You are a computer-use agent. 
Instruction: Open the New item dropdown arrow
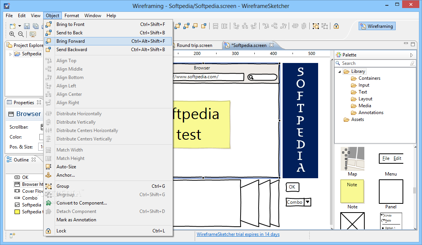(19, 26)
